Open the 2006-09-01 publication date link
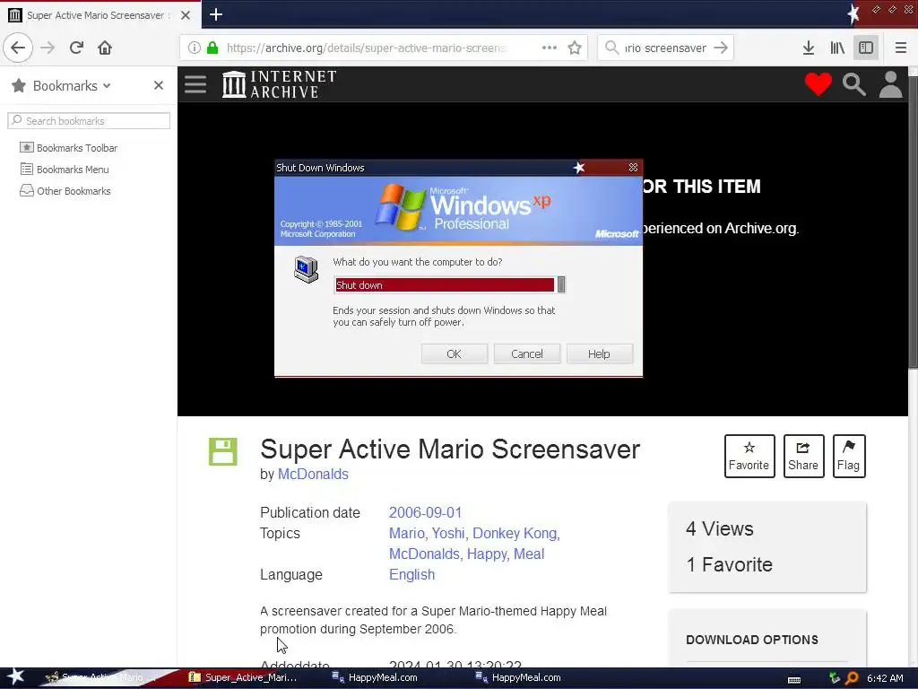 [x=425, y=512]
